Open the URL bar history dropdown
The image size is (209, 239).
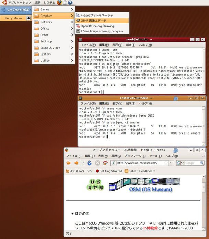171,163
